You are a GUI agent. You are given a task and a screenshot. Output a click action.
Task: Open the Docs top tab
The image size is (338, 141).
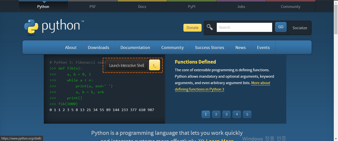pyautogui.click(x=142, y=7)
